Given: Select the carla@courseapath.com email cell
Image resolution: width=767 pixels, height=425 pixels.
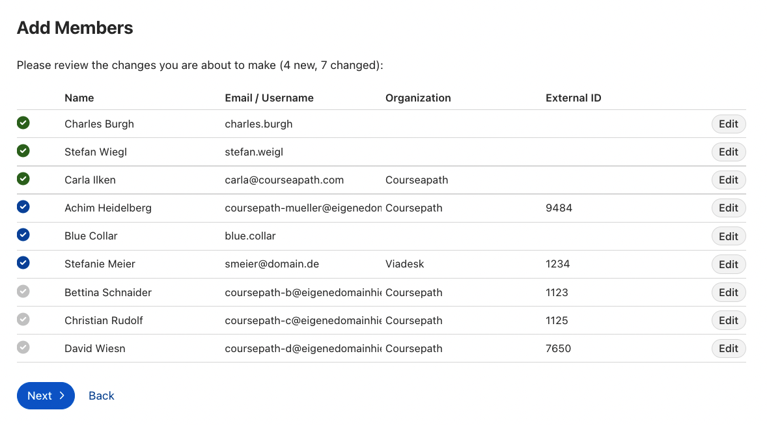Looking at the screenshot, I should [x=284, y=180].
